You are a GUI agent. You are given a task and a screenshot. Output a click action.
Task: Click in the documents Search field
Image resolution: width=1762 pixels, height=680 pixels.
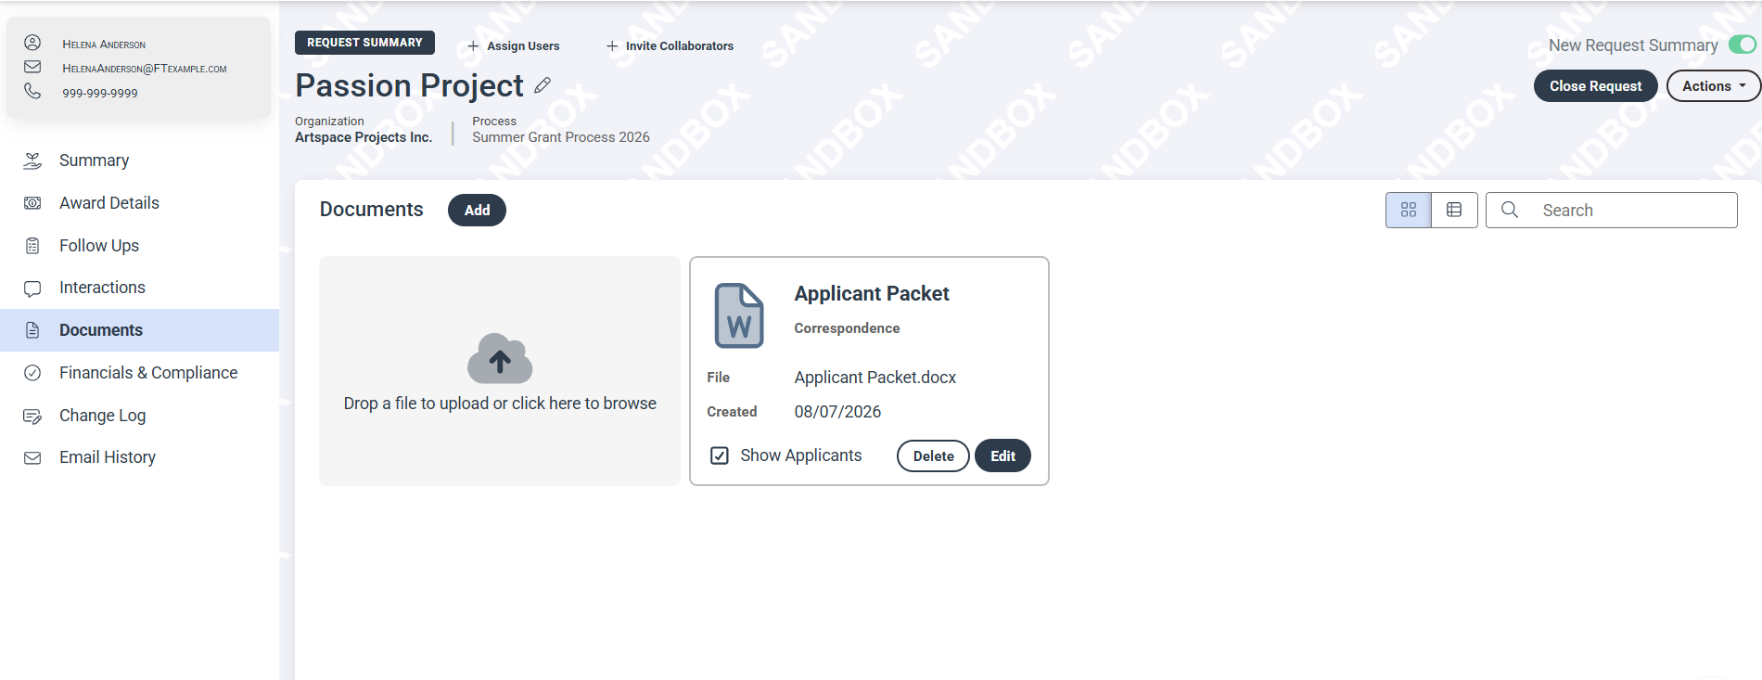[x=1612, y=210]
